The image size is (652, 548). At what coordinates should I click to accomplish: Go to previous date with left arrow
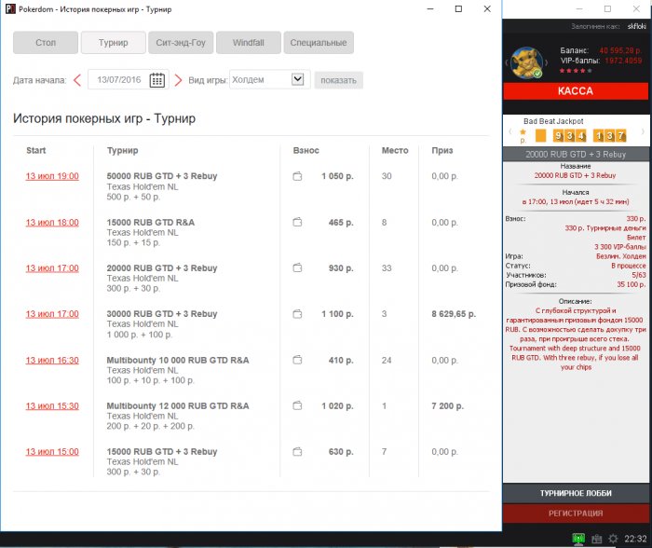pos(77,80)
